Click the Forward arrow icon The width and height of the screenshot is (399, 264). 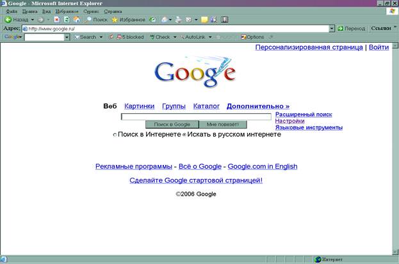click(40, 20)
